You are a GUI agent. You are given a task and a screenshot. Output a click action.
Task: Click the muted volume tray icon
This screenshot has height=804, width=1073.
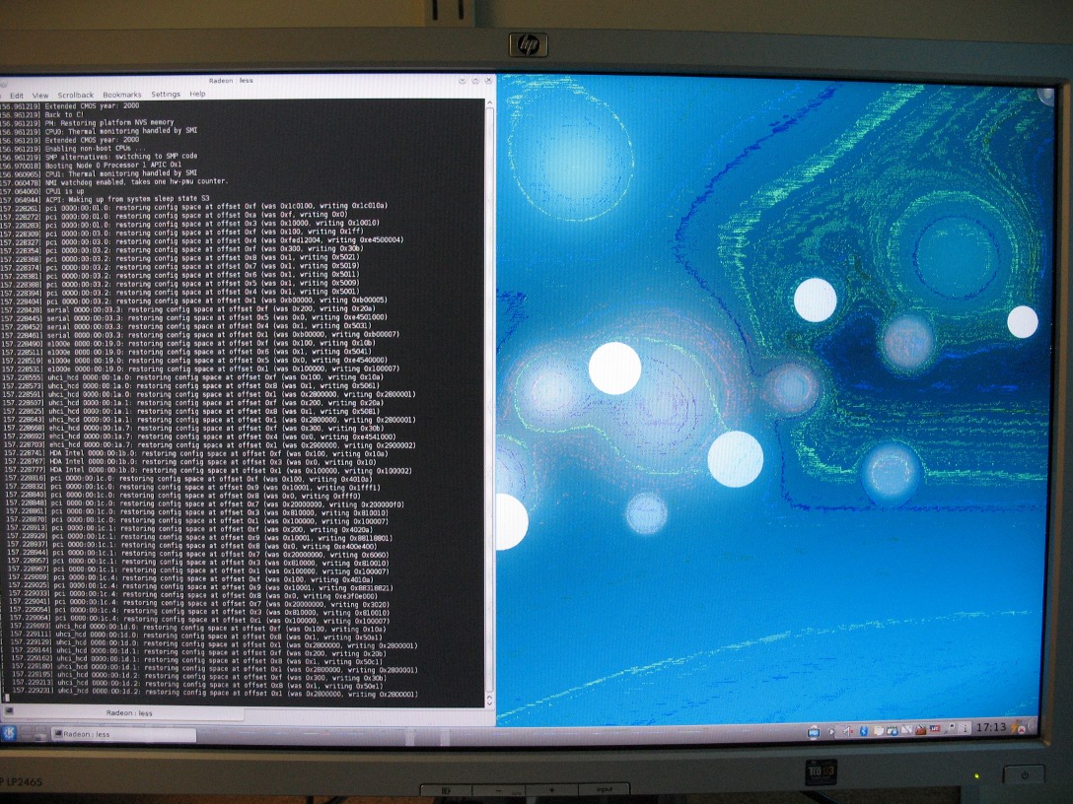[847, 731]
